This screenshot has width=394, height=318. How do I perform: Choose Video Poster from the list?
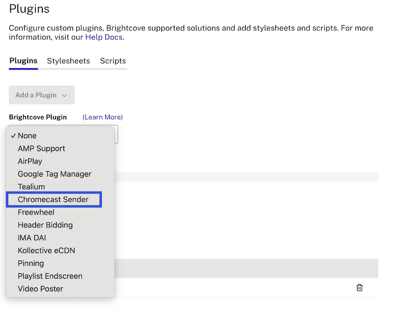pos(40,289)
